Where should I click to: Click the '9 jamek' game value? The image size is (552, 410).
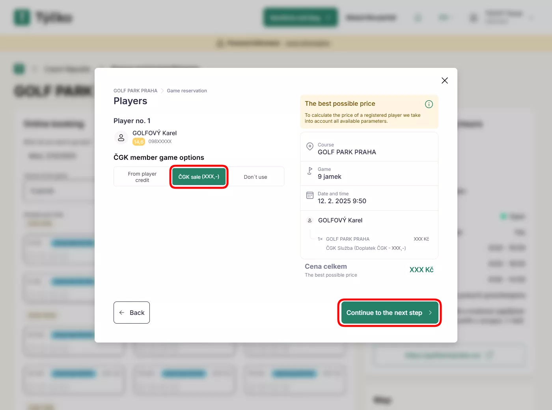tap(330, 177)
